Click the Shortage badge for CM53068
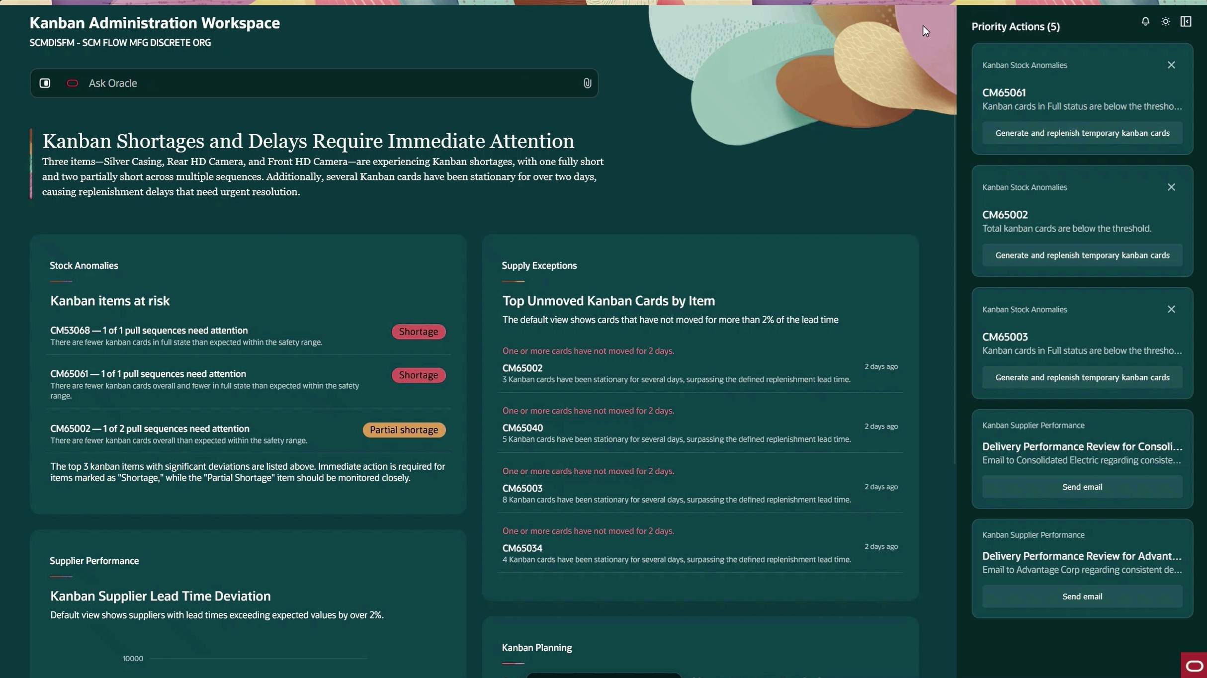The image size is (1207, 678). 419,332
